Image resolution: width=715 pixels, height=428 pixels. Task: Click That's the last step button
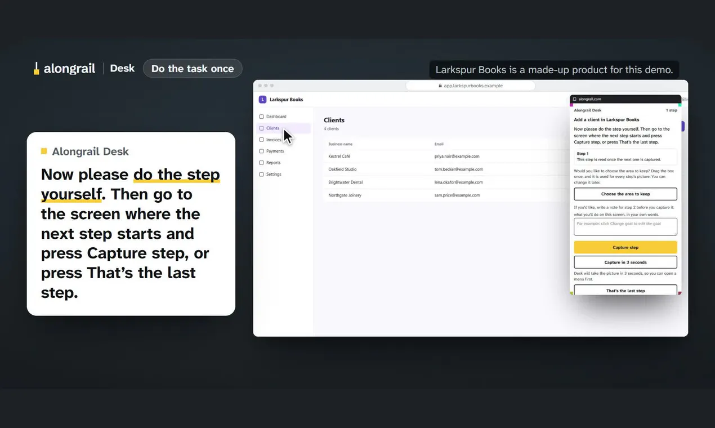(x=625, y=290)
